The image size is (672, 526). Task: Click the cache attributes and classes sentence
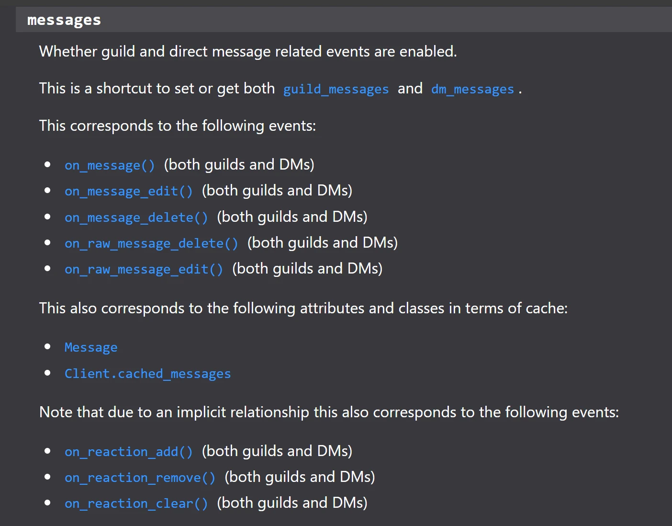pos(303,308)
